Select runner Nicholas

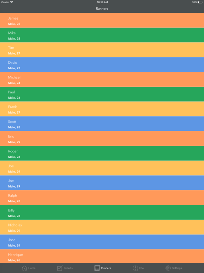tap(102, 227)
